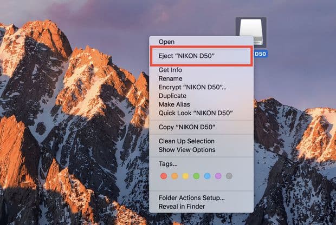Click Folder Actions Setup… entry

tap(191, 198)
